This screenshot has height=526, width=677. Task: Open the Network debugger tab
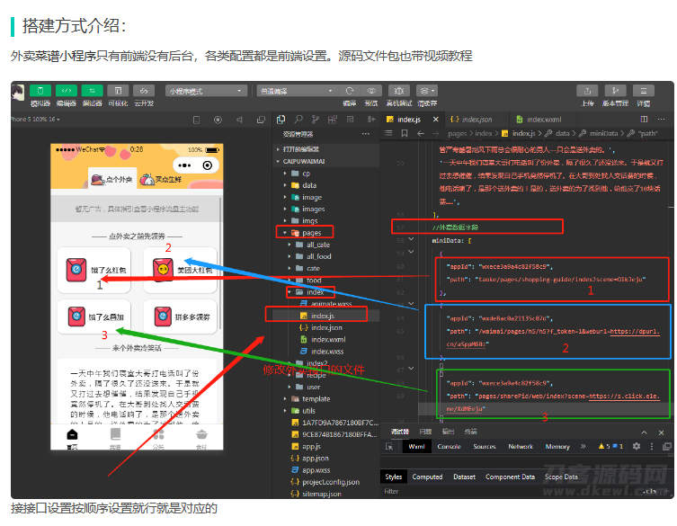pyautogui.click(x=521, y=446)
